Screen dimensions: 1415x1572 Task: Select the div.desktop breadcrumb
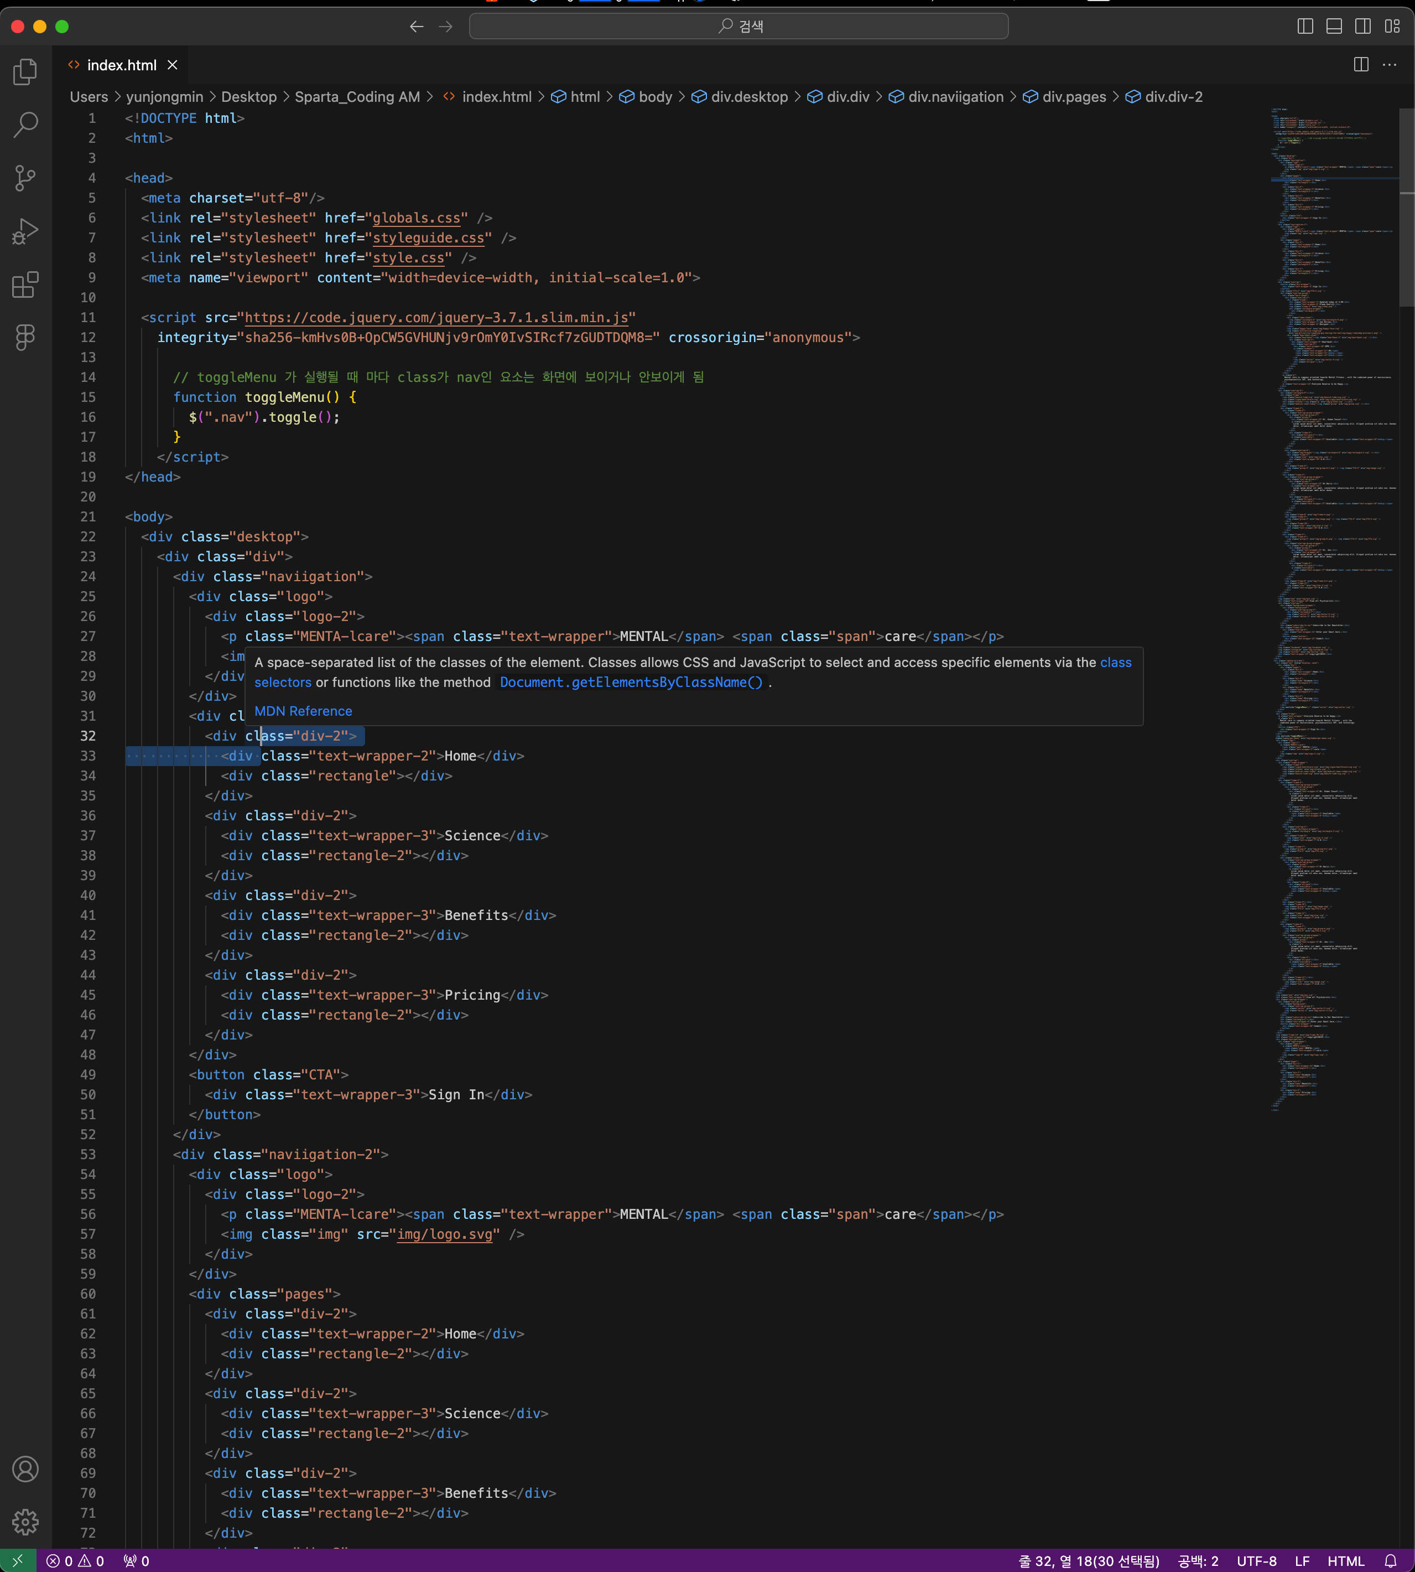tap(740, 96)
